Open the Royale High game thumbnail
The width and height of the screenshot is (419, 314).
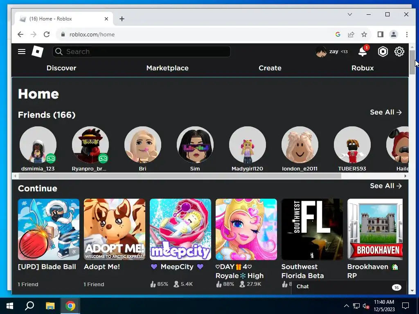(246, 229)
